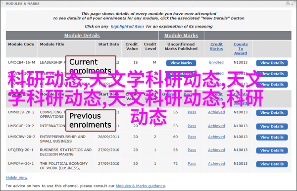
Task: Click View Details for UMSCBW-20-2
Action: point(272,138)
